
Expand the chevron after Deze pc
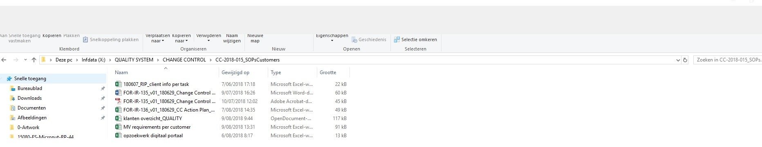(x=77, y=60)
